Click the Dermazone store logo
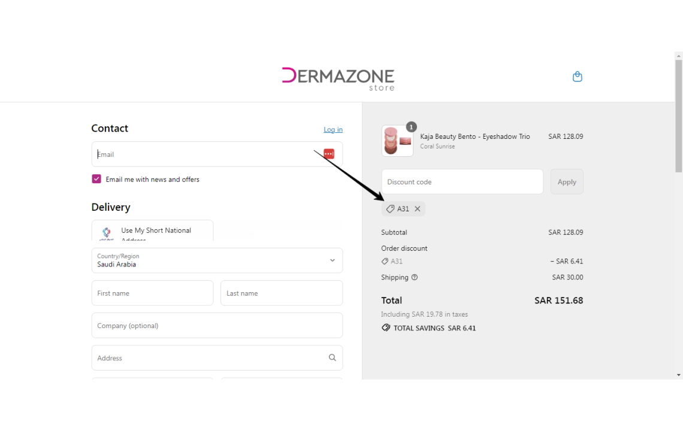This screenshot has width=683, height=431. click(338, 79)
